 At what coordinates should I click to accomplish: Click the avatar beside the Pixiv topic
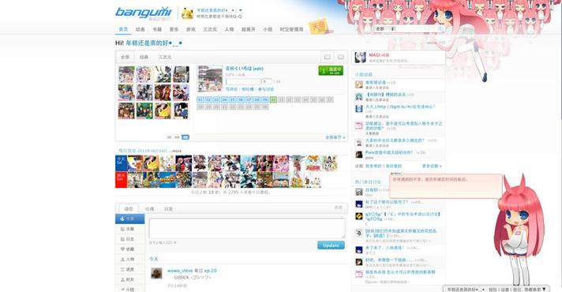(359, 155)
